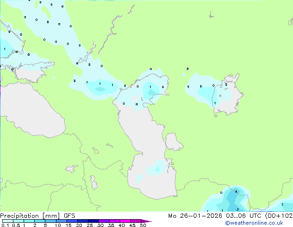Click the legend swatch between 0.5 and 1
Viewport: 293px width, 227px height.
(18, 221)
